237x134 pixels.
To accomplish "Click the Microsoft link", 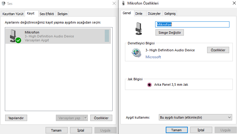I will (153, 57).
